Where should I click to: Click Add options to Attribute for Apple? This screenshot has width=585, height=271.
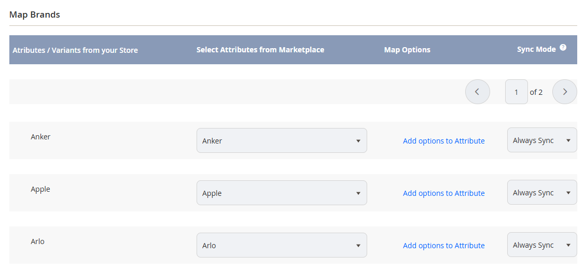pyautogui.click(x=443, y=193)
